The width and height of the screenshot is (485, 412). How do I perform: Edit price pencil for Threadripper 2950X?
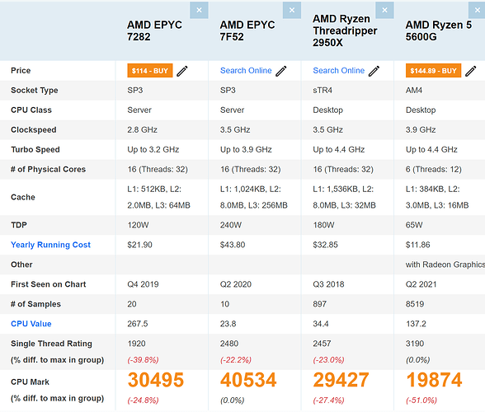tap(374, 71)
